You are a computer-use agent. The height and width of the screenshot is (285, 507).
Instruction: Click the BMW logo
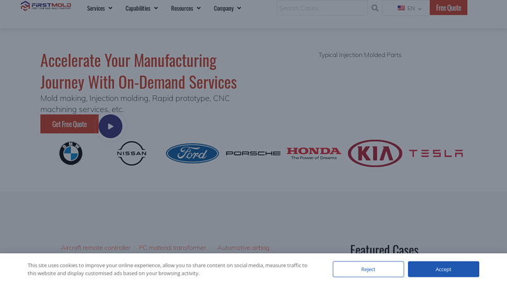pyautogui.click(x=71, y=153)
